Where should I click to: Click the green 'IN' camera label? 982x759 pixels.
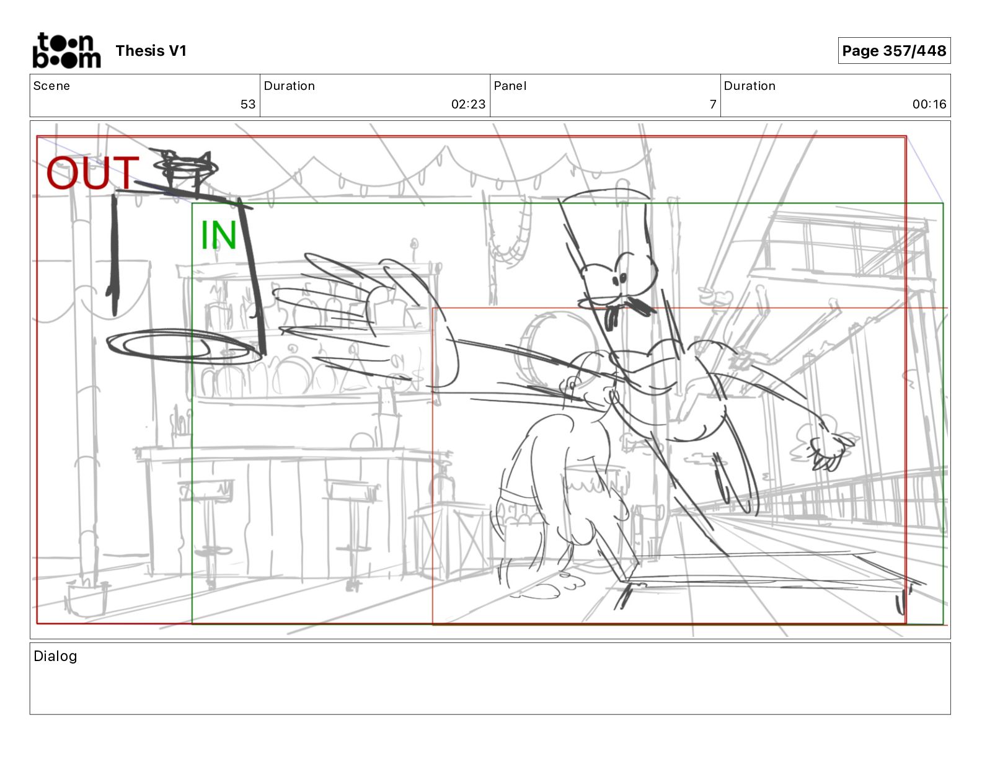[218, 235]
